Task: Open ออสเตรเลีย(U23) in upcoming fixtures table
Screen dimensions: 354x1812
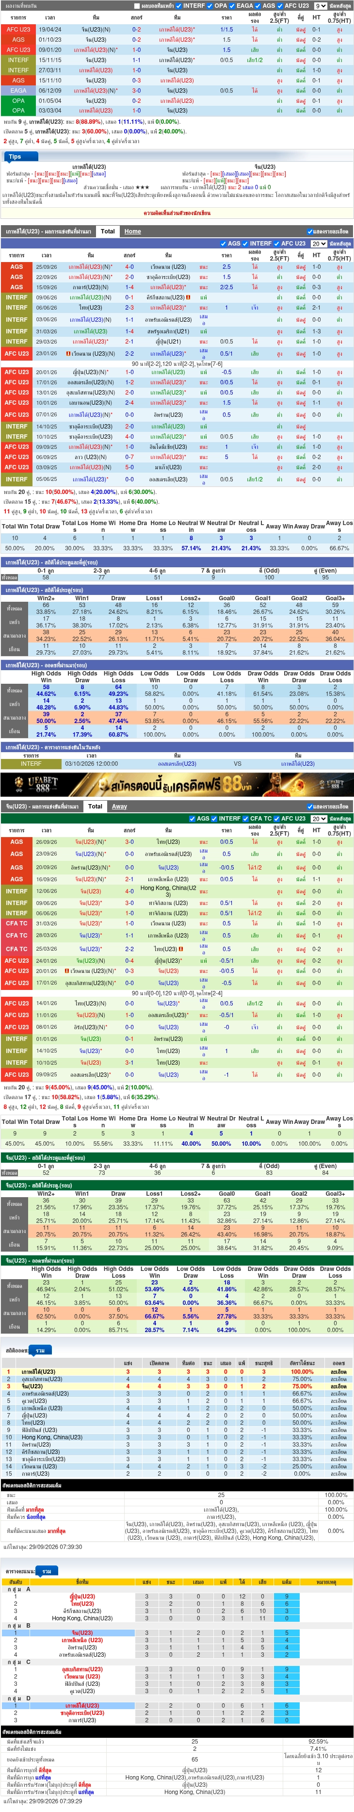Action: [177, 764]
